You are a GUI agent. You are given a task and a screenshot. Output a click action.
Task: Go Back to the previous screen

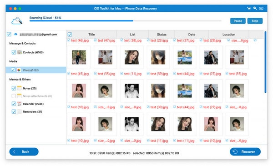(24, 152)
